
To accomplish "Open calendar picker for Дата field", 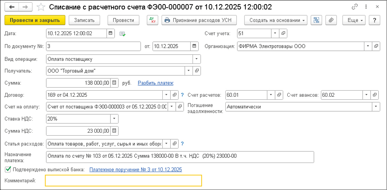I will [x=110, y=34].
